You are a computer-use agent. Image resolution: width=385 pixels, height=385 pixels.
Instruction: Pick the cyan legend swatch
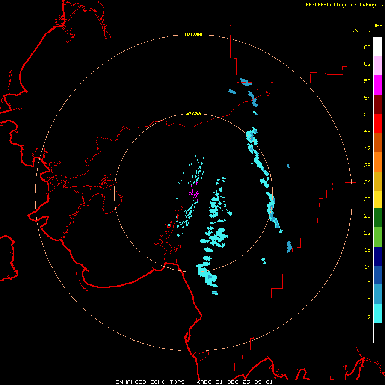[x=378, y=314]
